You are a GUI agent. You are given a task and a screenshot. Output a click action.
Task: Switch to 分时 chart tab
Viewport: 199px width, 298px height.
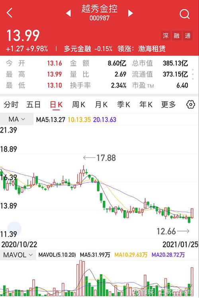11,104
